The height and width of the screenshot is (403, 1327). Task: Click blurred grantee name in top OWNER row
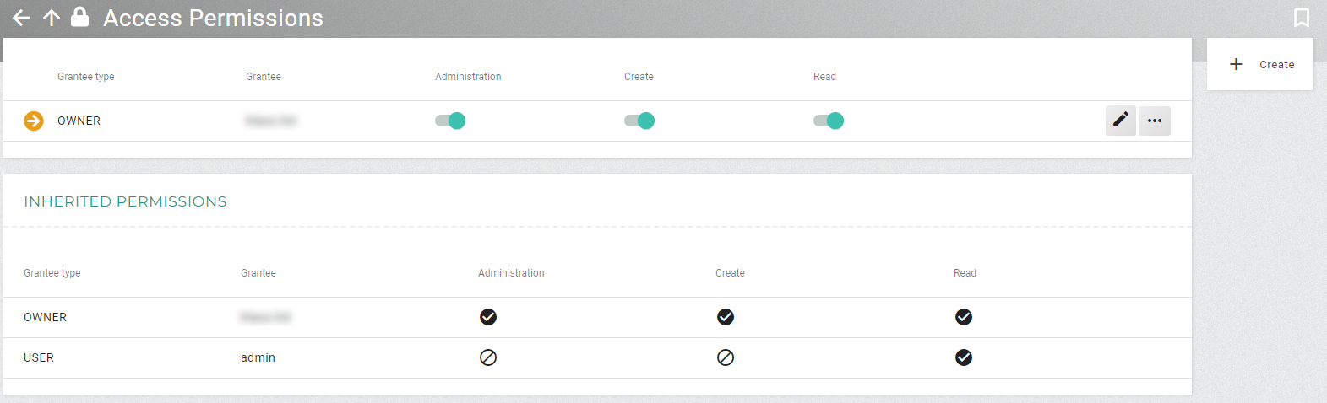coord(270,121)
